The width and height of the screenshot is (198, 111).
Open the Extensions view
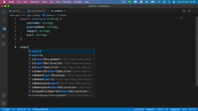click(4, 44)
